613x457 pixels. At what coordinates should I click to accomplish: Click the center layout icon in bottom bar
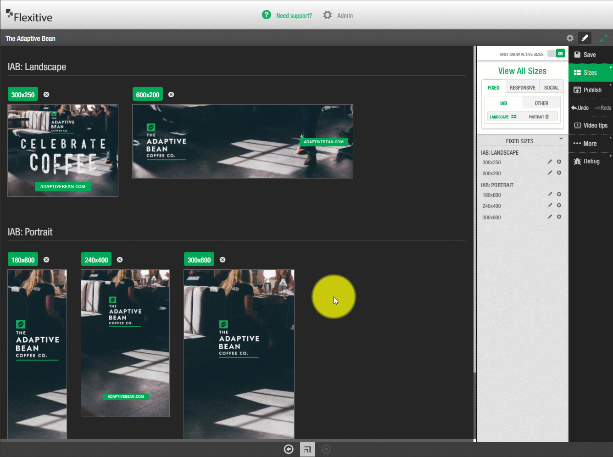(x=307, y=449)
